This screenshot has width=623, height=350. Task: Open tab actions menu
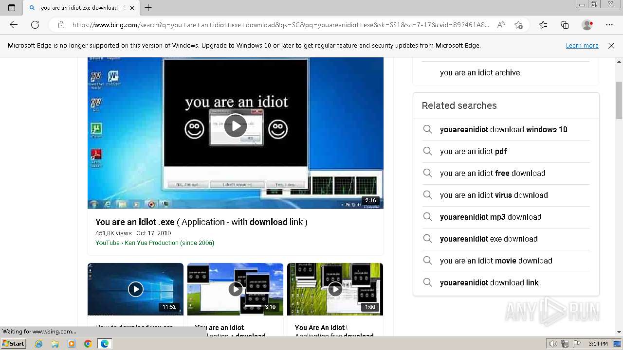pyautogui.click(x=12, y=8)
